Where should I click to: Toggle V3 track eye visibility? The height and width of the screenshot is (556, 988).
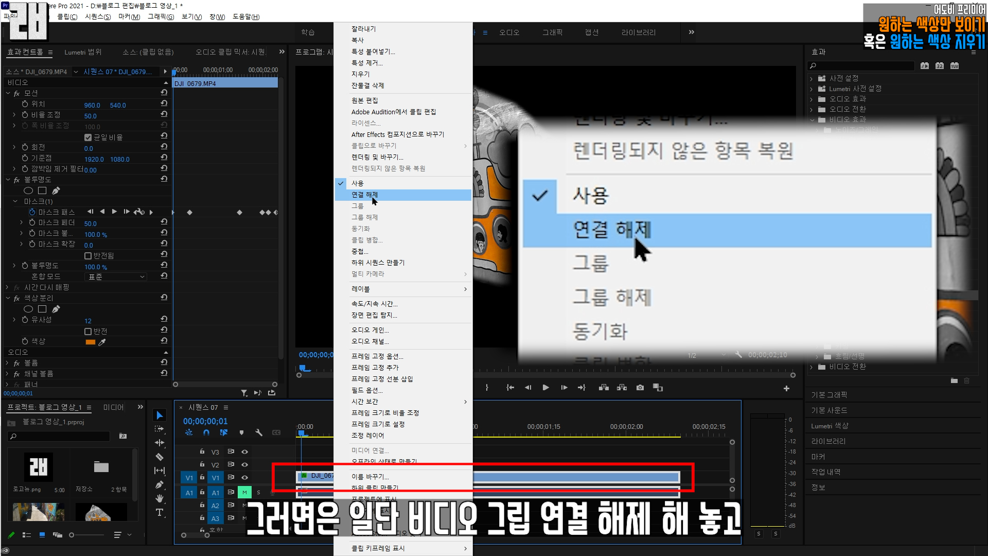click(x=245, y=451)
